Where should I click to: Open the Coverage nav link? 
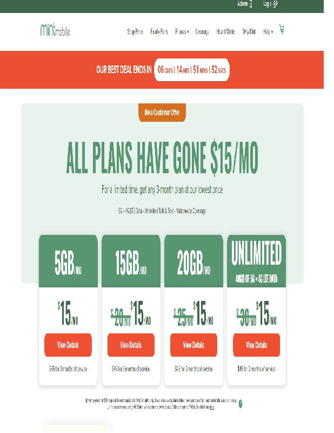pos(202,32)
